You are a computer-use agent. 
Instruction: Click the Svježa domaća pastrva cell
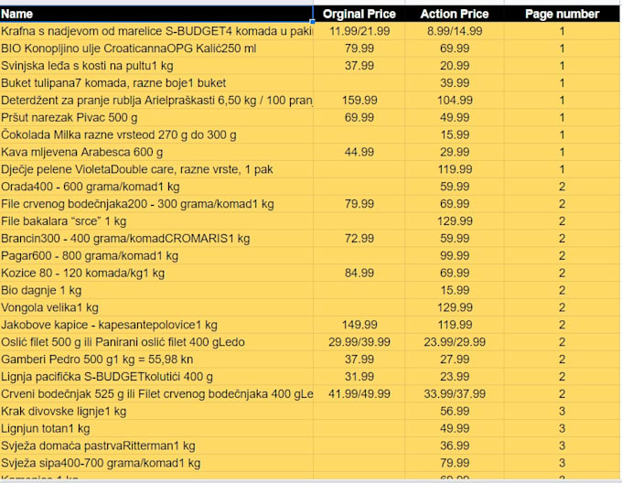pos(156,445)
